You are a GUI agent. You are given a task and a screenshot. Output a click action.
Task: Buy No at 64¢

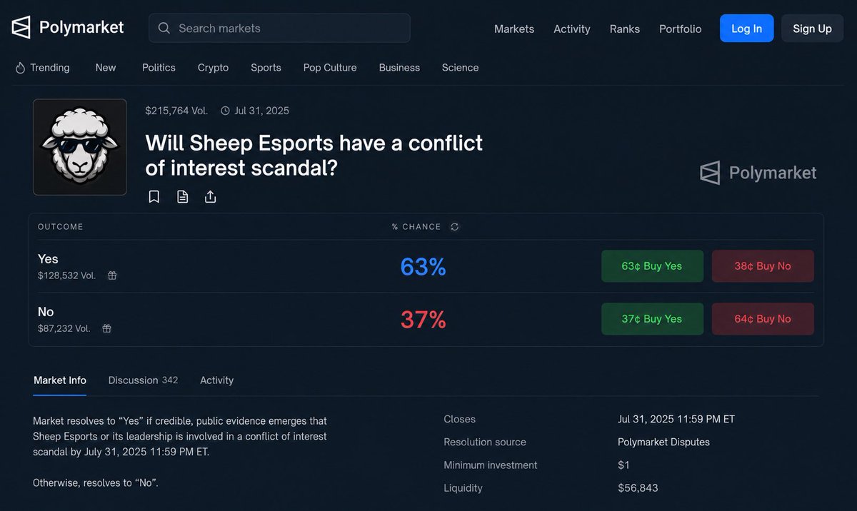(x=763, y=319)
